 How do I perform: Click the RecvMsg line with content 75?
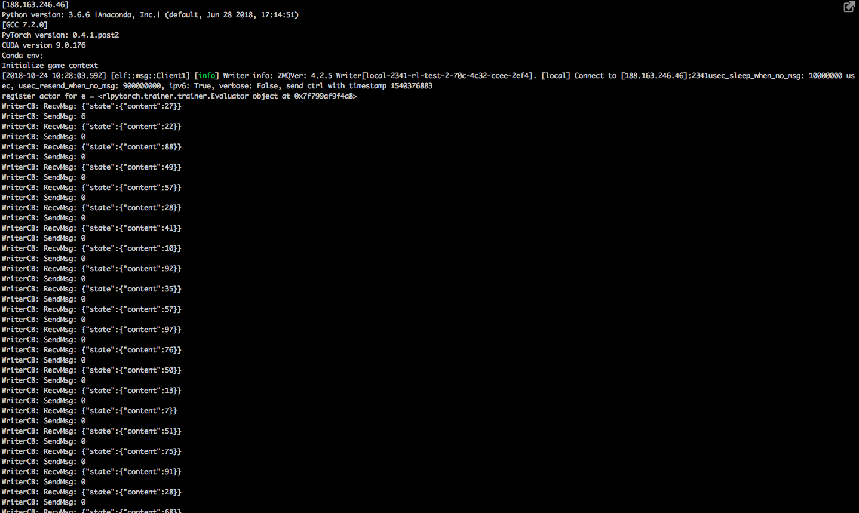point(91,451)
